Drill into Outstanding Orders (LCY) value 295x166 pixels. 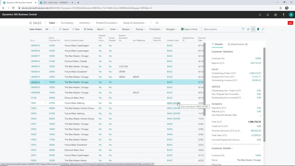point(255,73)
